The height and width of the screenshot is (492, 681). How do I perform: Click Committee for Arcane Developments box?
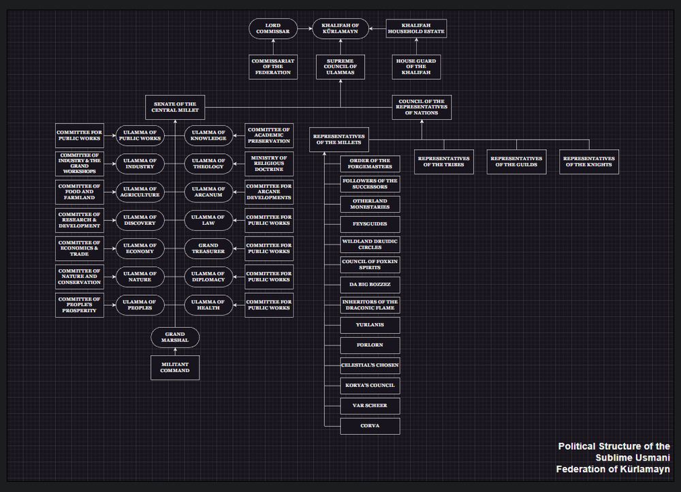click(269, 192)
